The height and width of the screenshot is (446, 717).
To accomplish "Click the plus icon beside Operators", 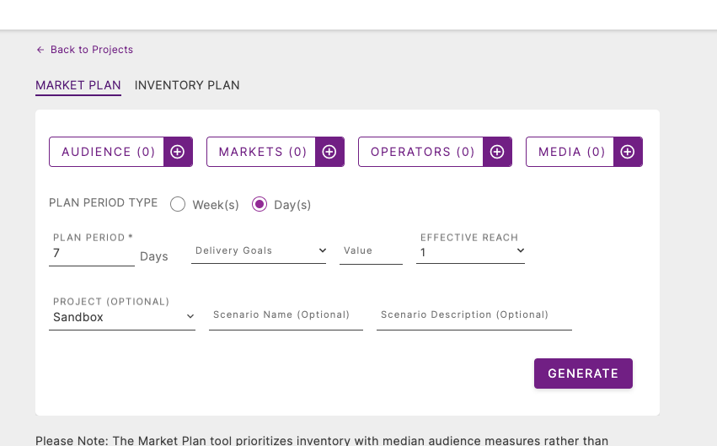I will click(497, 152).
